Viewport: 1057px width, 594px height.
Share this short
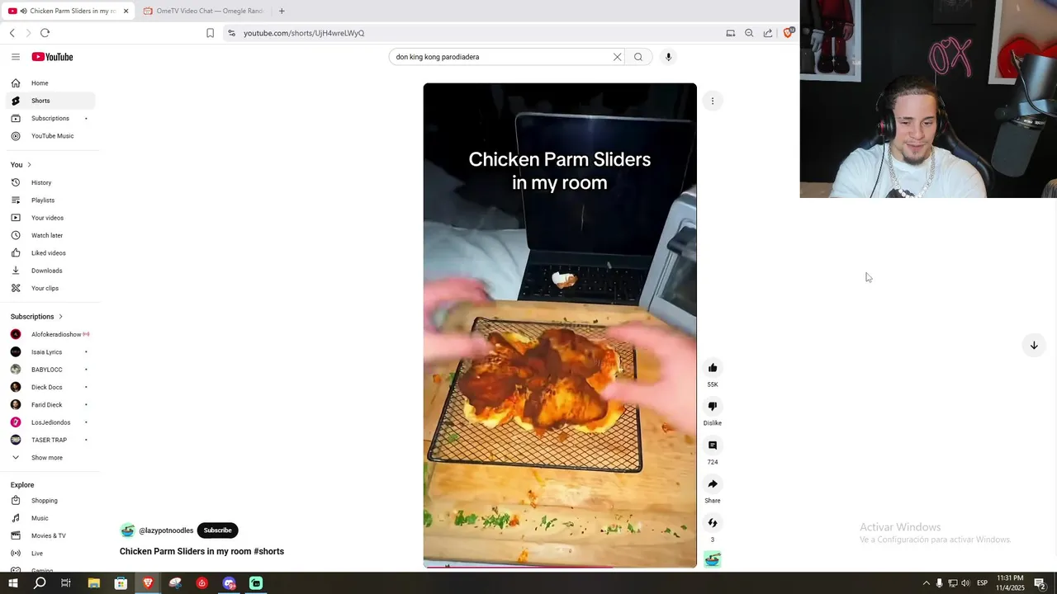[x=713, y=484]
